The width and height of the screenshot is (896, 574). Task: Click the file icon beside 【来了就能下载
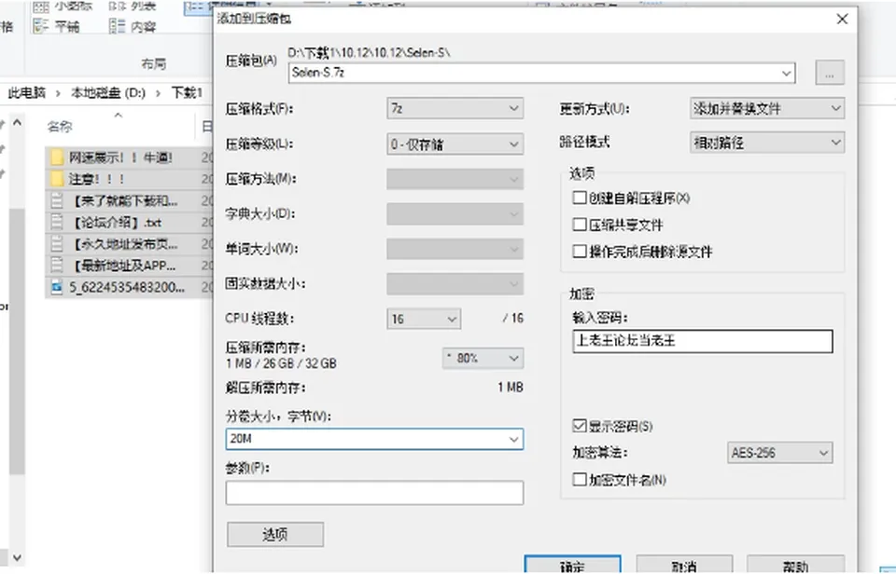(x=57, y=201)
